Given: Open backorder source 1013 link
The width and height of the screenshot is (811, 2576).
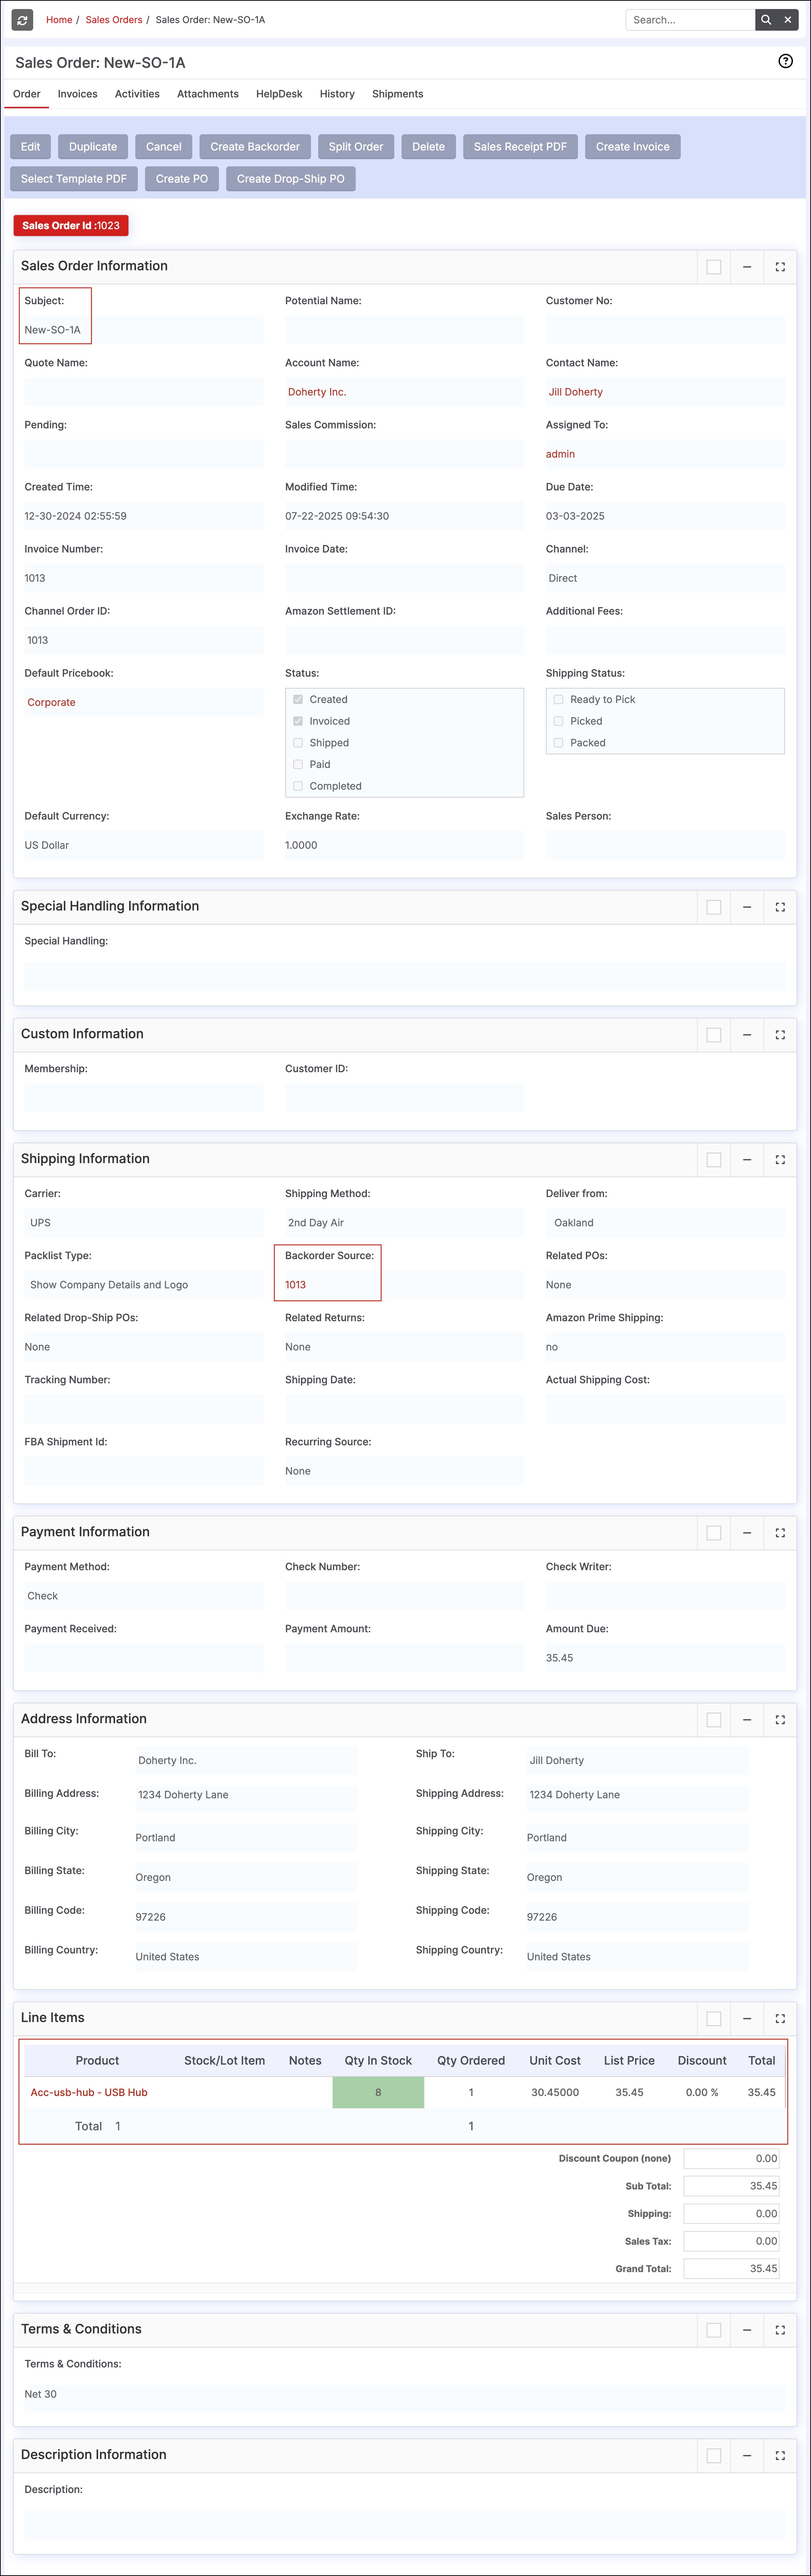Looking at the screenshot, I should click(x=296, y=1285).
